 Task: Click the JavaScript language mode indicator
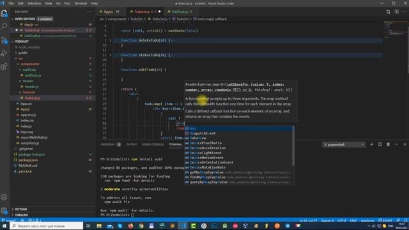[x=367, y=220]
